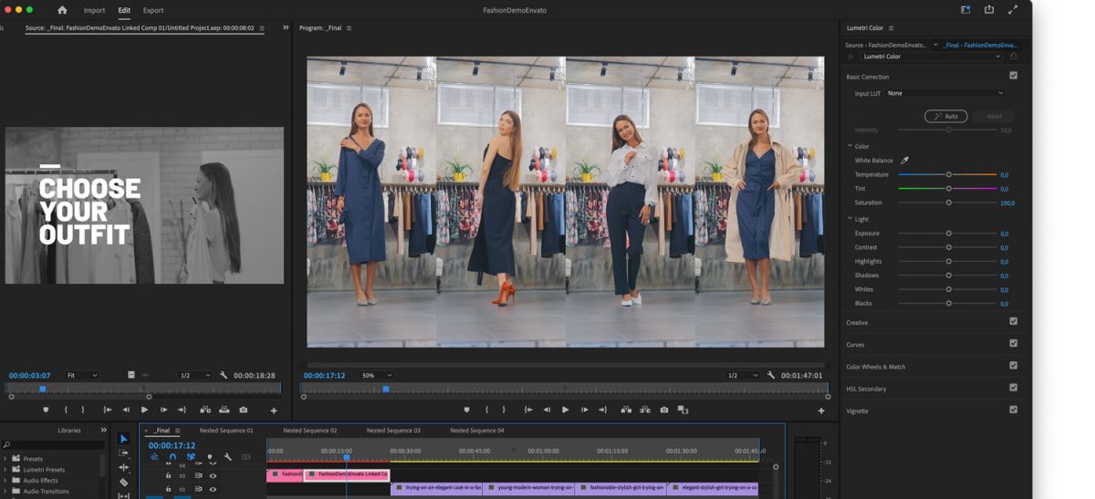Open the Nested Sequence 02 timeline tab
The image size is (1095, 499).
pos(309,430)
